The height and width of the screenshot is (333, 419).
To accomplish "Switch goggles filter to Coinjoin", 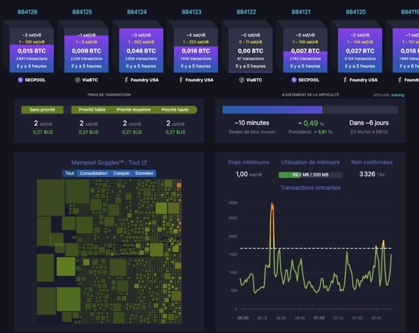I will tap(121, 173).
